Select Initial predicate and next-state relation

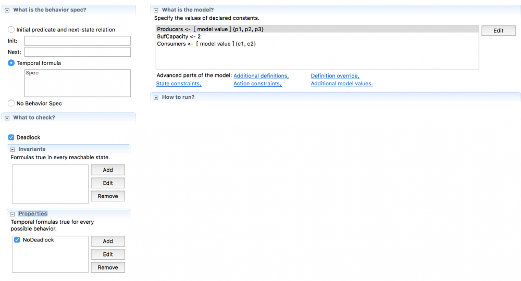(11, 30)
